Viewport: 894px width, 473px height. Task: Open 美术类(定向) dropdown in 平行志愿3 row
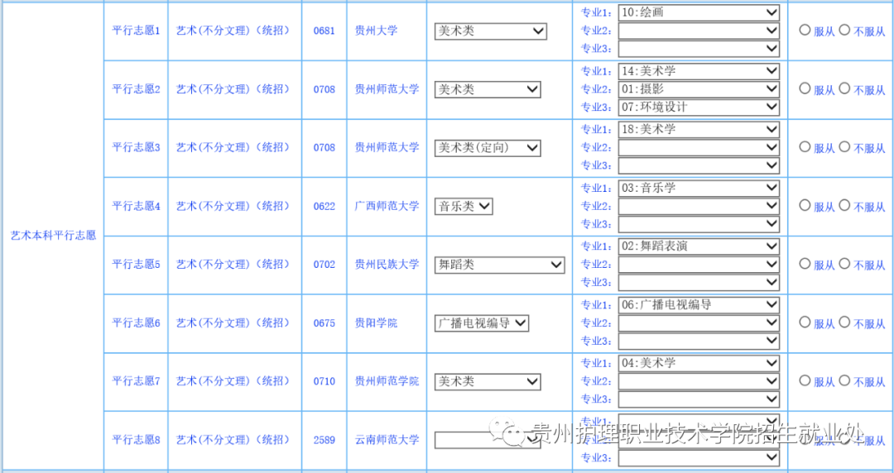pos(487,148)
